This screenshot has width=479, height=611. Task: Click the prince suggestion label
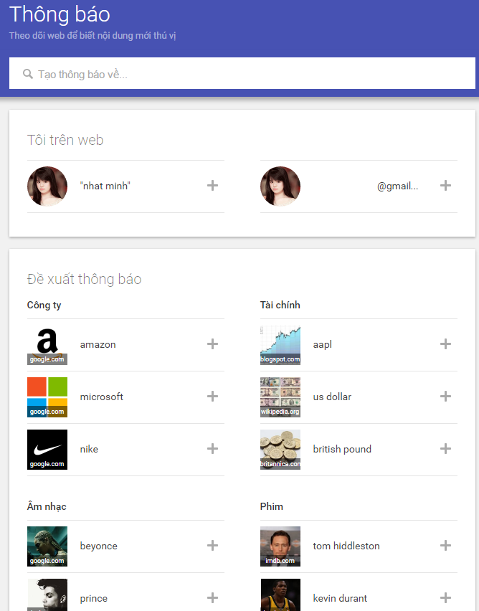click(x=94, y=598)
